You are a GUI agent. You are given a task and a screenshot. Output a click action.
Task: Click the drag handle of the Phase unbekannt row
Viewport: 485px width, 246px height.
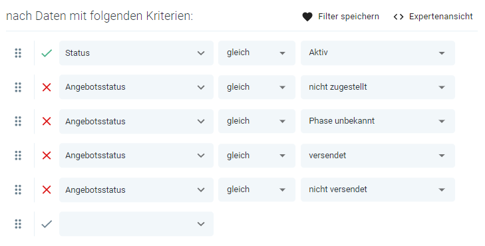click(x=18, y=122)
